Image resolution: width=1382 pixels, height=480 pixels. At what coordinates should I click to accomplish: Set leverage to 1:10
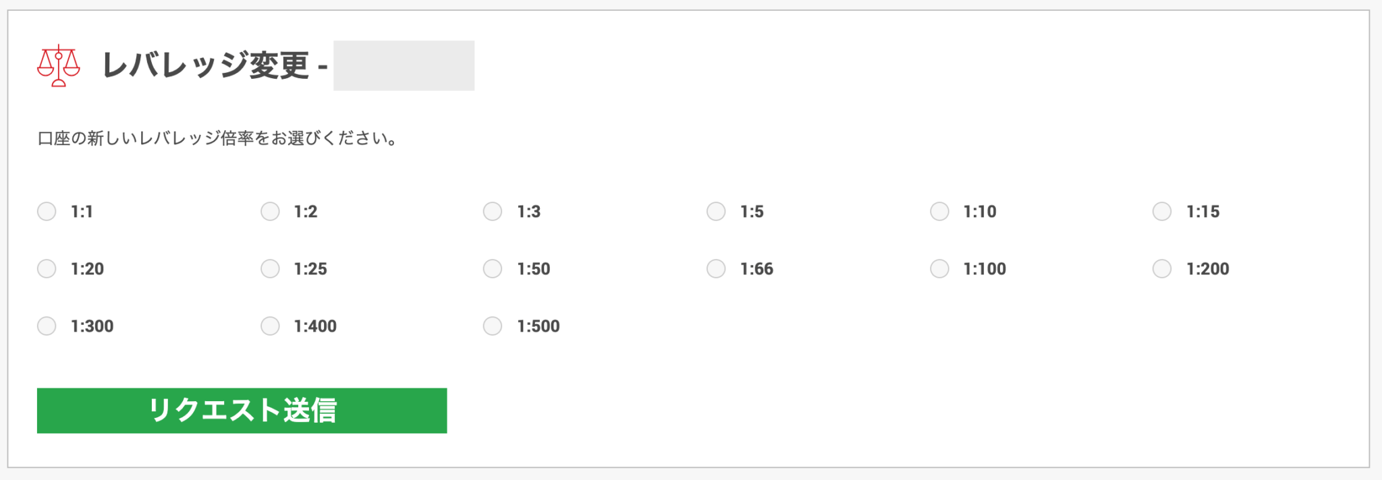939,212
